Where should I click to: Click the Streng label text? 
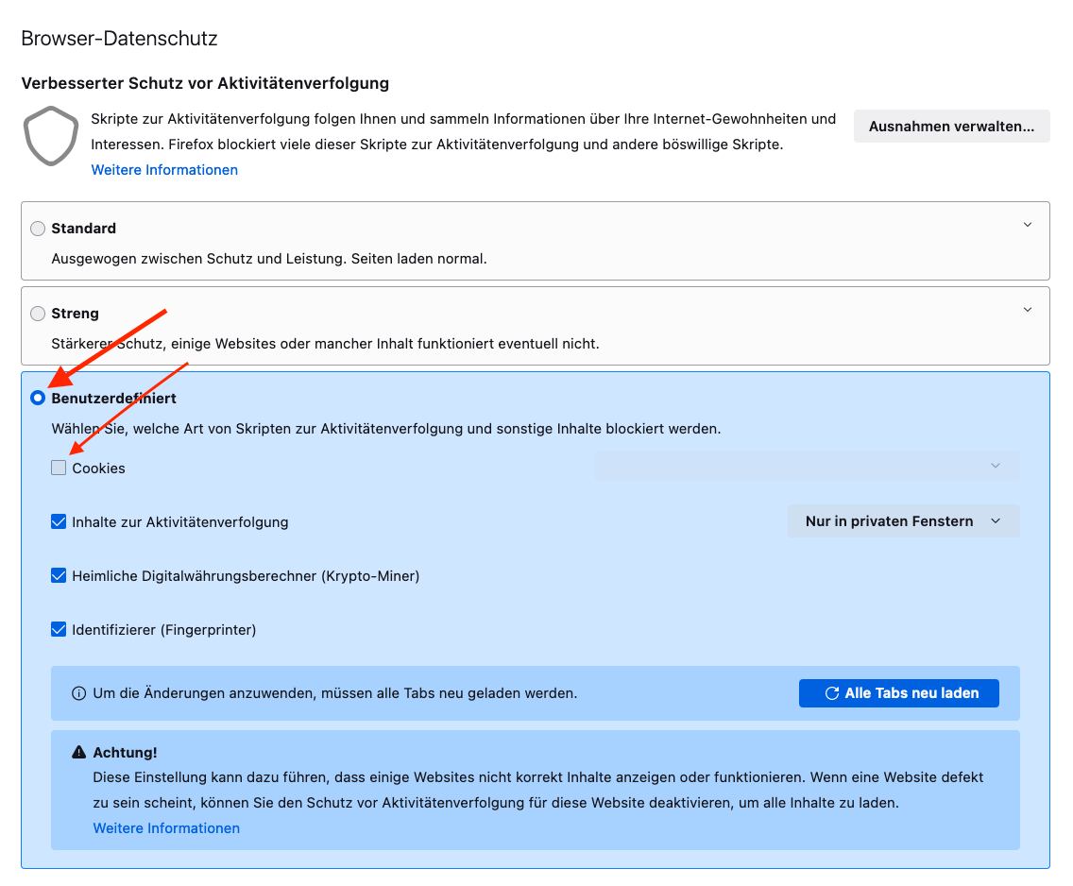click(76, 314)
